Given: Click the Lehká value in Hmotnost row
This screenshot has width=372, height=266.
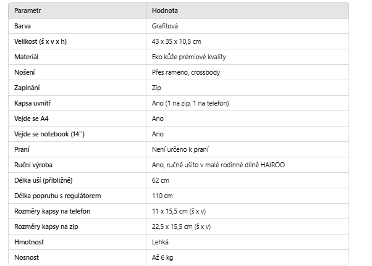Looking at the screenshot, I should pos(161,242).
